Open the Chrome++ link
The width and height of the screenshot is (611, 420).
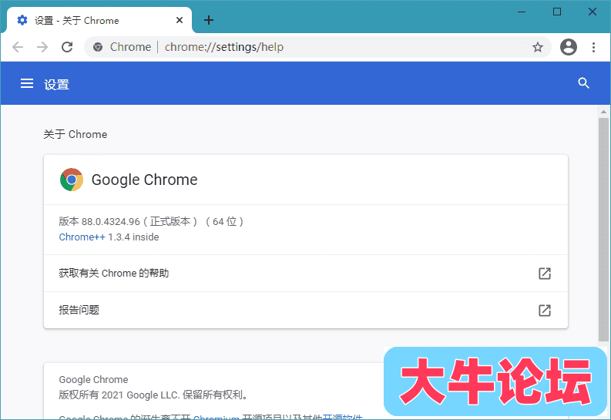(82, 237)
